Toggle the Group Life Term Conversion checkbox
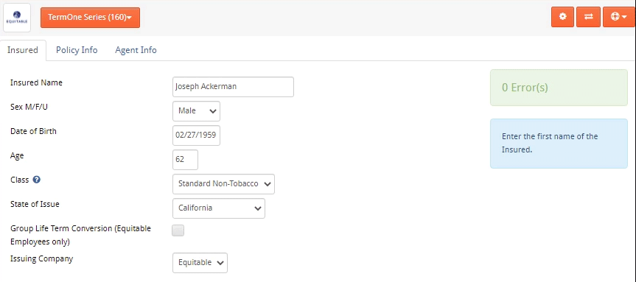The image size is (636, 282). click(178, 230)
